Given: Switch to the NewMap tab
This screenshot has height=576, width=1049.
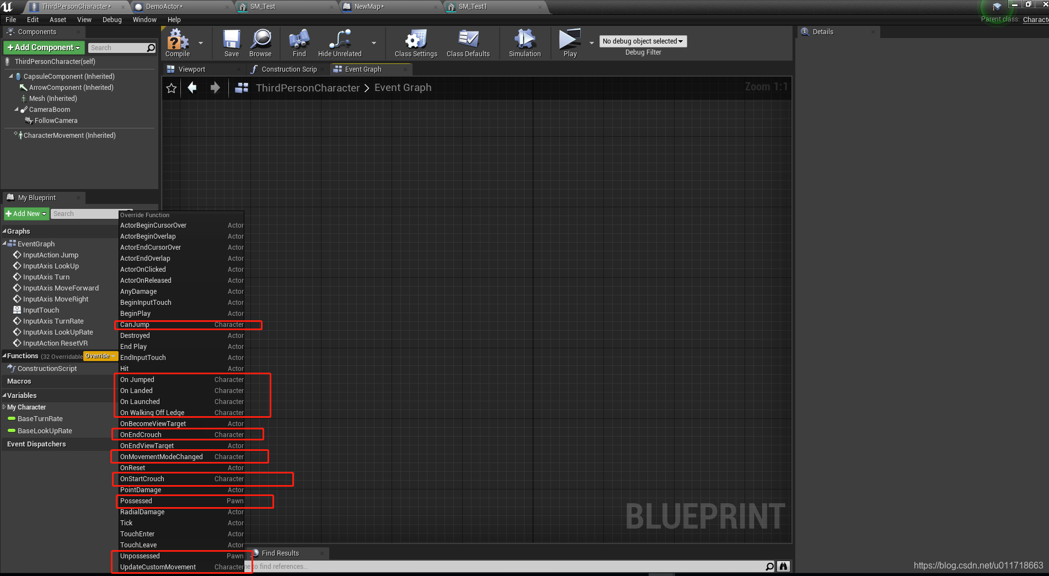Looking at the screenshot, I should [x=389, y=7].
